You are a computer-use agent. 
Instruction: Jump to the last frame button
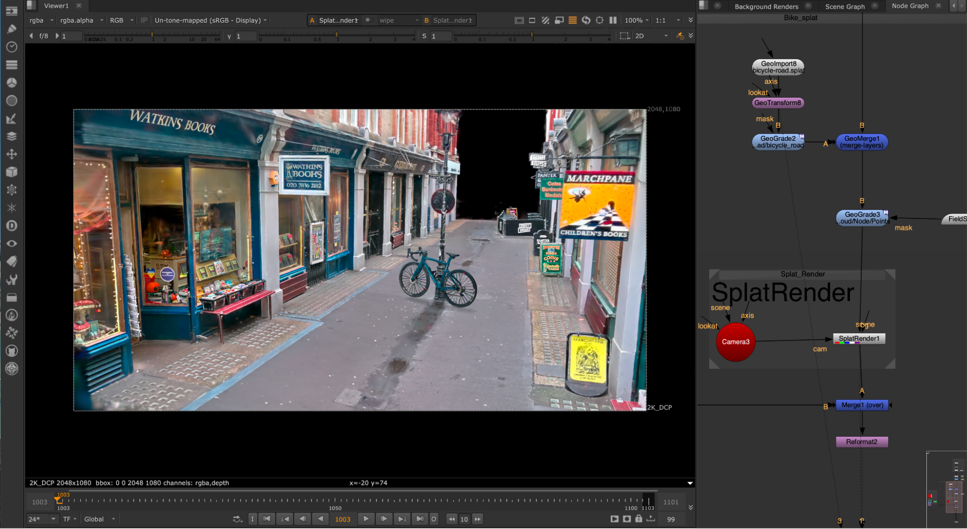419,519
